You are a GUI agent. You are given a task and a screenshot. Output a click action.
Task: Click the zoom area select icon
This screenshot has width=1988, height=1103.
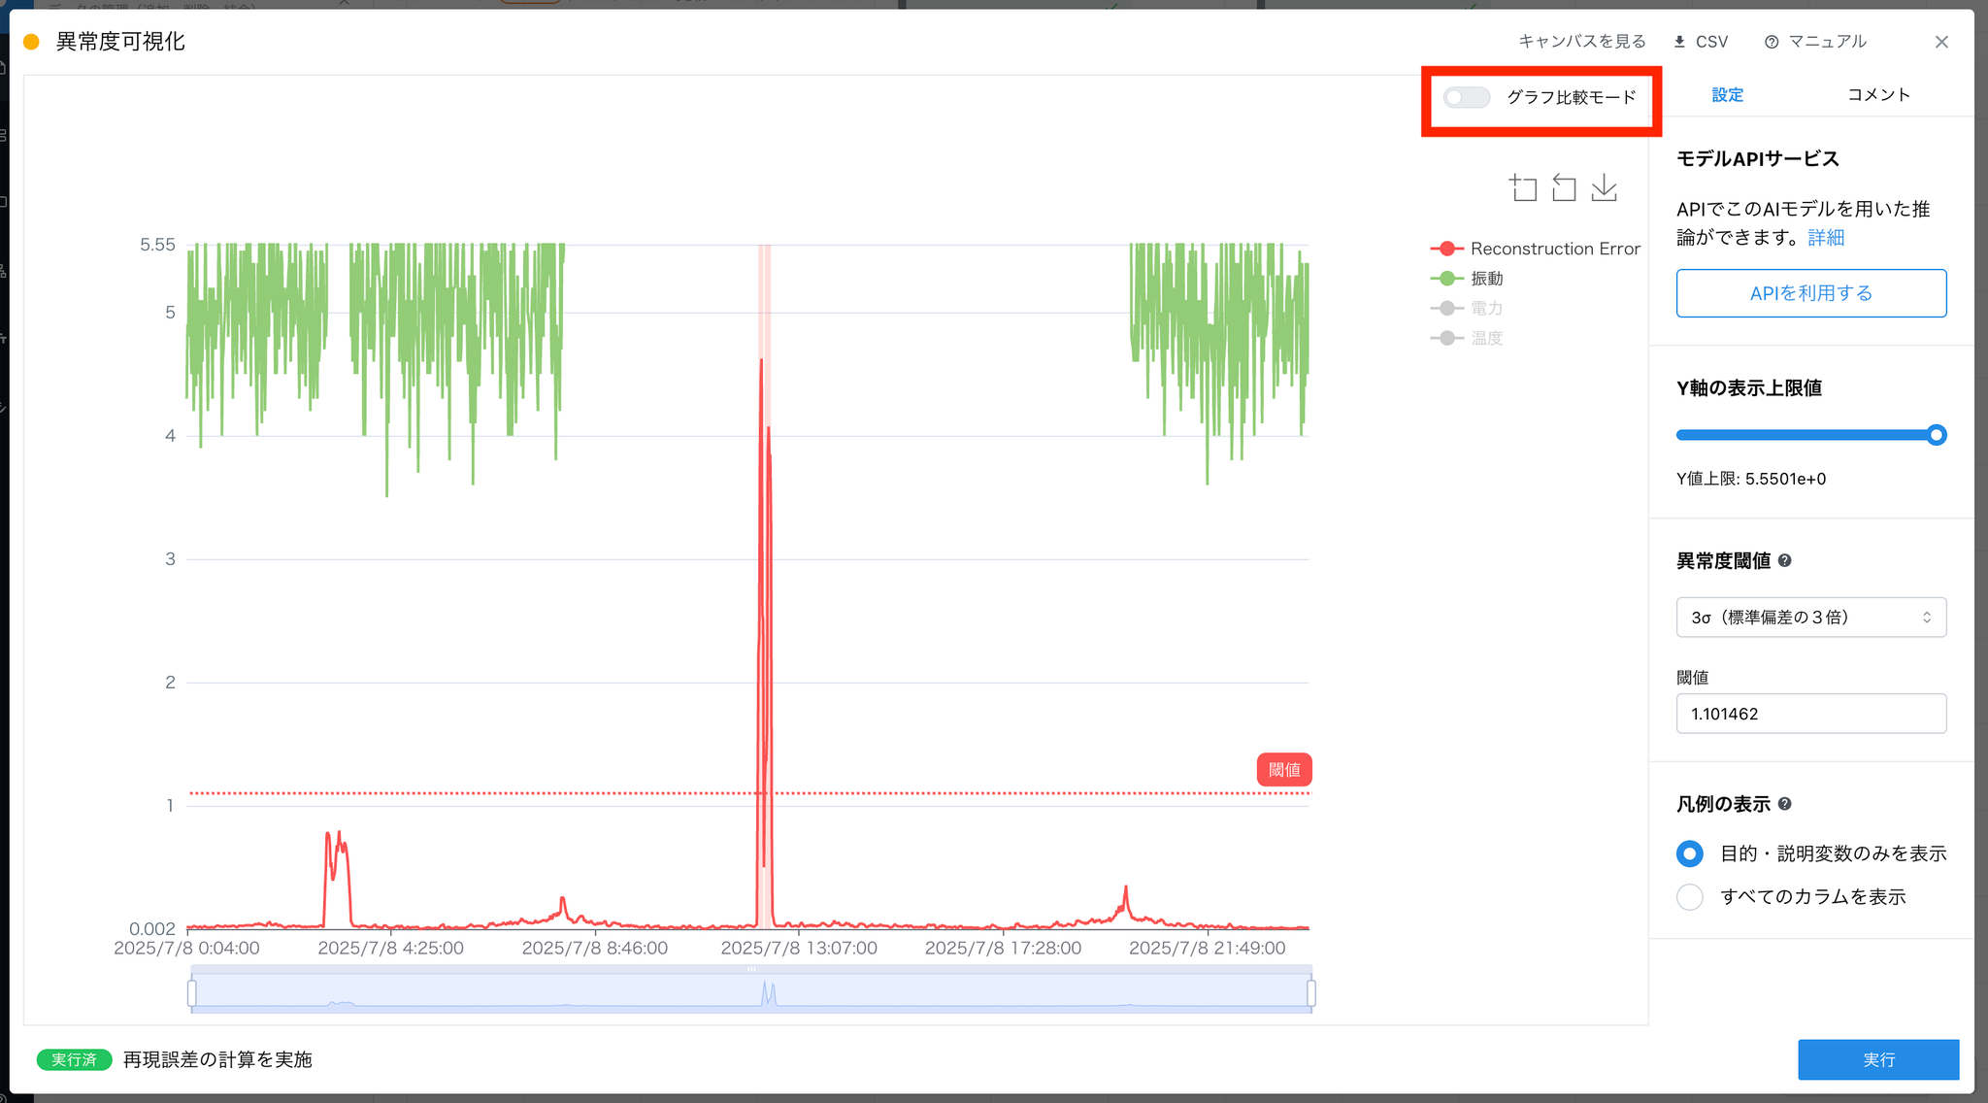(1523, 187)
